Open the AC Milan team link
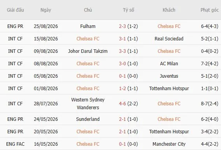 [169, 64]
